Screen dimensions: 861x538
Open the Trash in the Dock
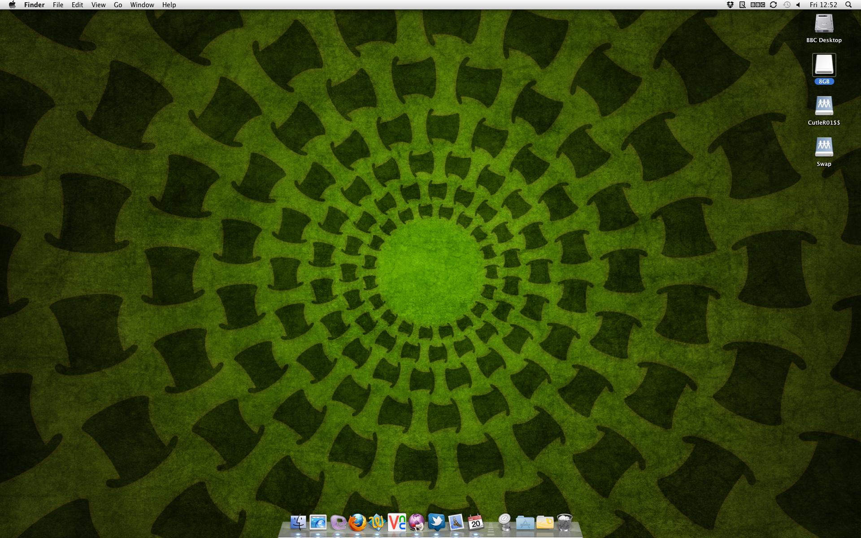coord(564,522)
